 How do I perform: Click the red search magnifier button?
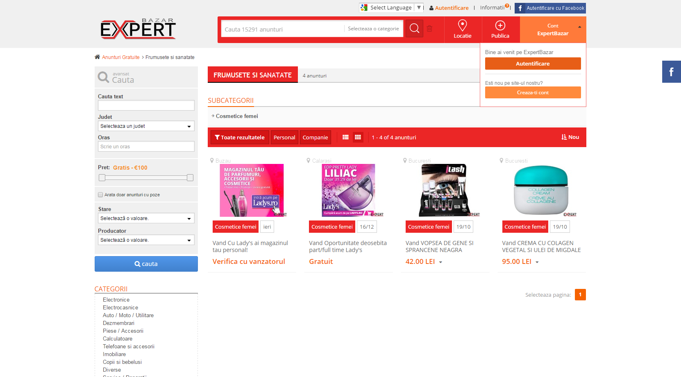[414, 29]
